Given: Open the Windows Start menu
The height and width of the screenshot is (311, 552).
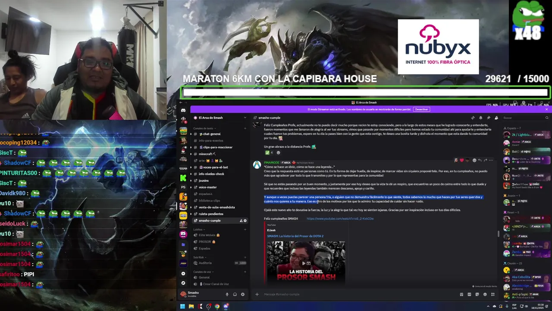Looking at the screenshot, I should [182, 306].
